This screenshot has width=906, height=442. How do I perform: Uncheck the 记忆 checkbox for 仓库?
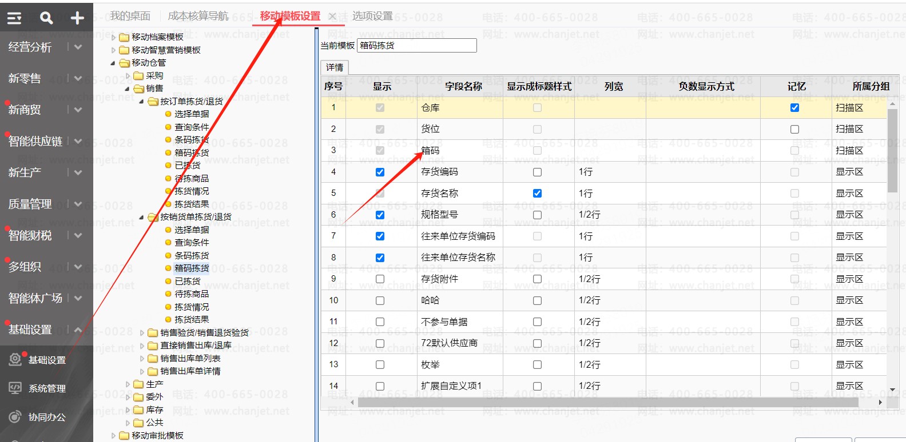[794, 107]
